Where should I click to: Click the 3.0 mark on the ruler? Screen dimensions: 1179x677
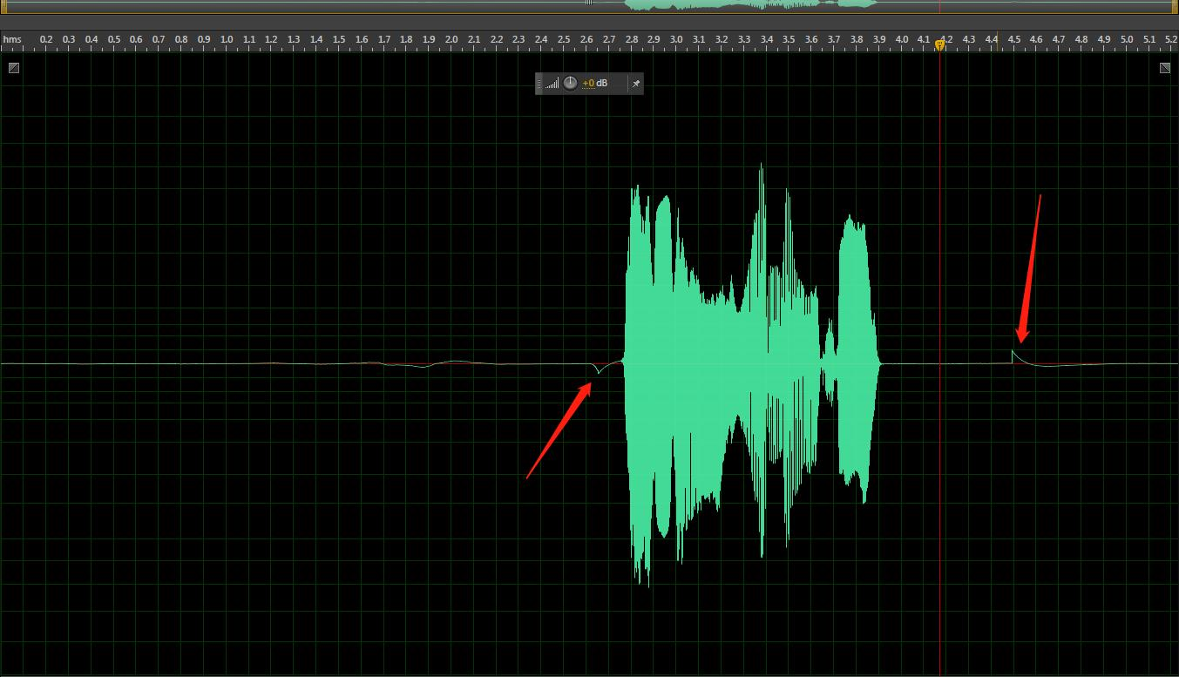click(x=677, y=39)
